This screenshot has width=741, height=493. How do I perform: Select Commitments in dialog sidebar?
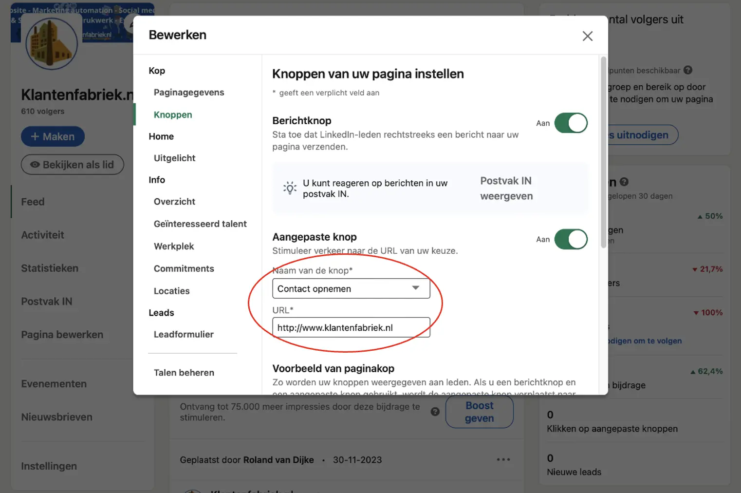(184, 268)
